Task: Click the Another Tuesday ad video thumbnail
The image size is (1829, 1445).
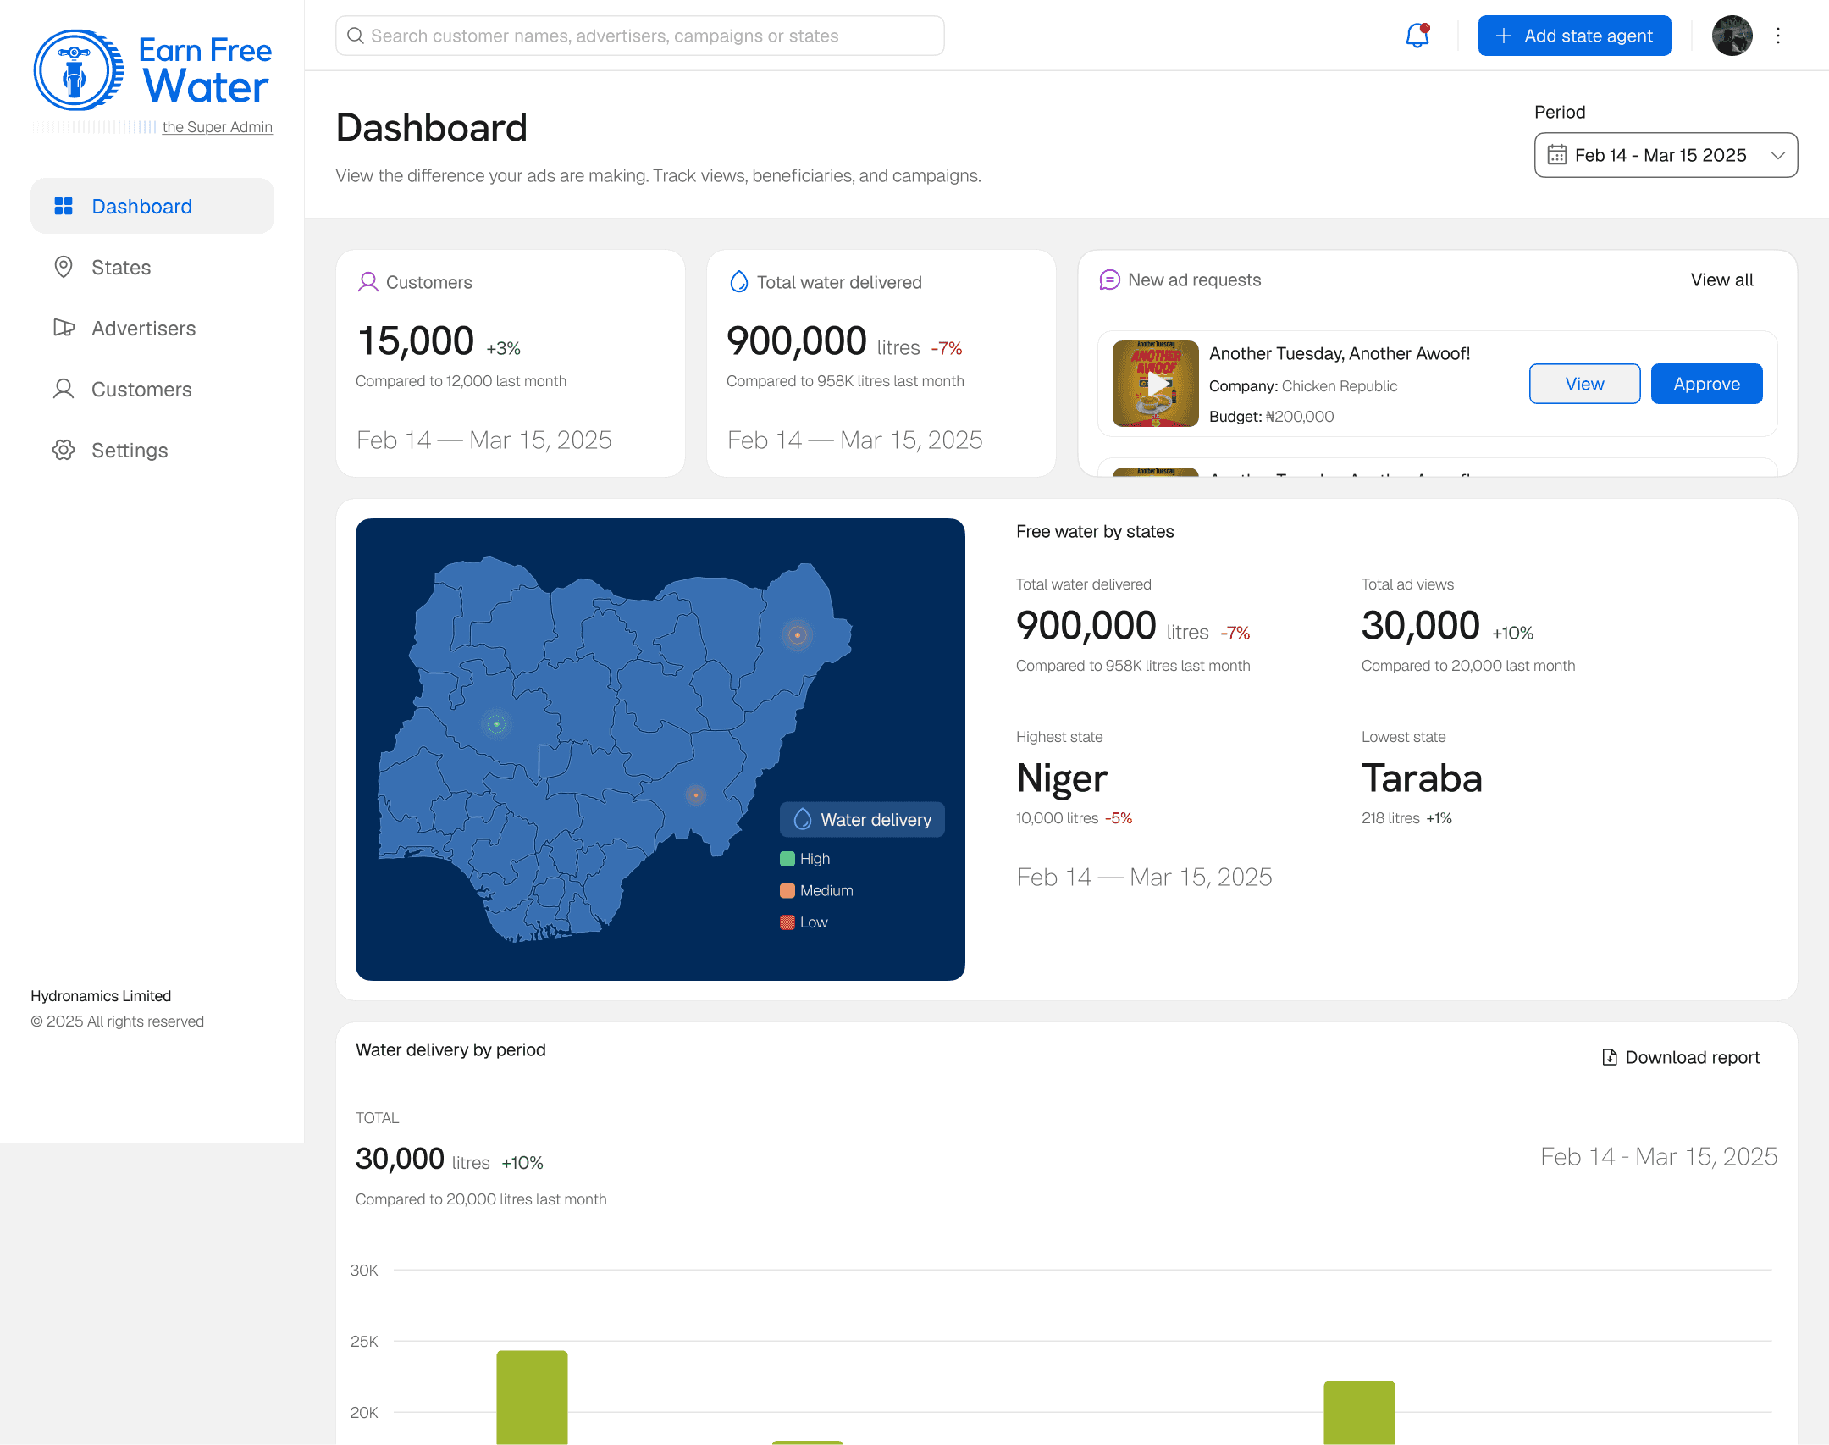Action: click(x=1155, y=384)
